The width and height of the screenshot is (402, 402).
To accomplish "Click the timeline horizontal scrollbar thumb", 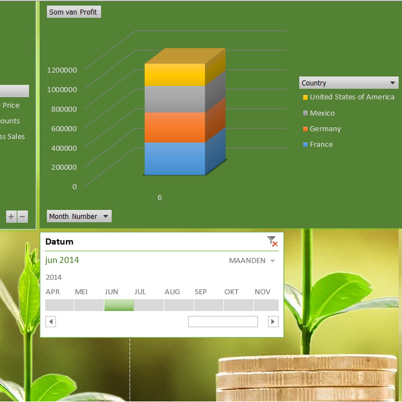I will 223,322.
